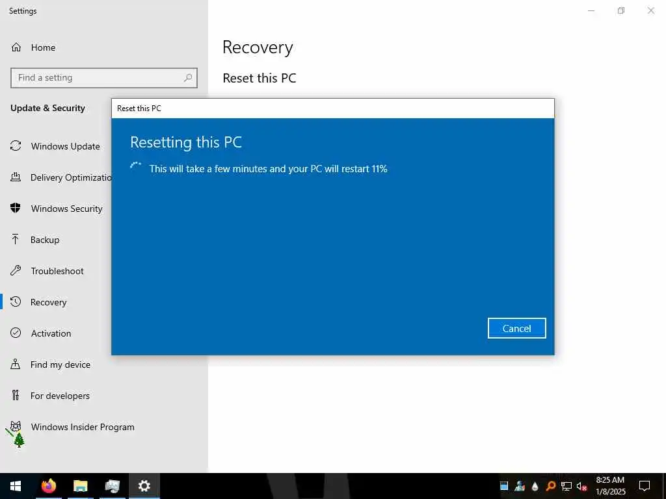Click the Recovery clock icon
Viewport: 666px width, 499px height.
click(16, 301)
